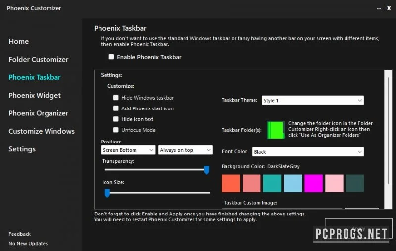Select the magenta background swatch
396x251 pixels.
pos(314,183)
